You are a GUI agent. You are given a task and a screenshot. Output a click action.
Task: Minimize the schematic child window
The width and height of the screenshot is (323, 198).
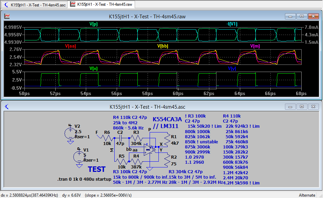pyautogui.click(x=290, y=106)
